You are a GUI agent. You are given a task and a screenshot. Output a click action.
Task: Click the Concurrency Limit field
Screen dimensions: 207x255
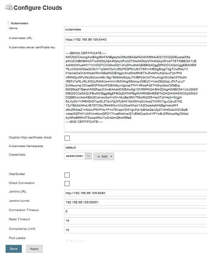pyautogui.click(x=135, y=230)
